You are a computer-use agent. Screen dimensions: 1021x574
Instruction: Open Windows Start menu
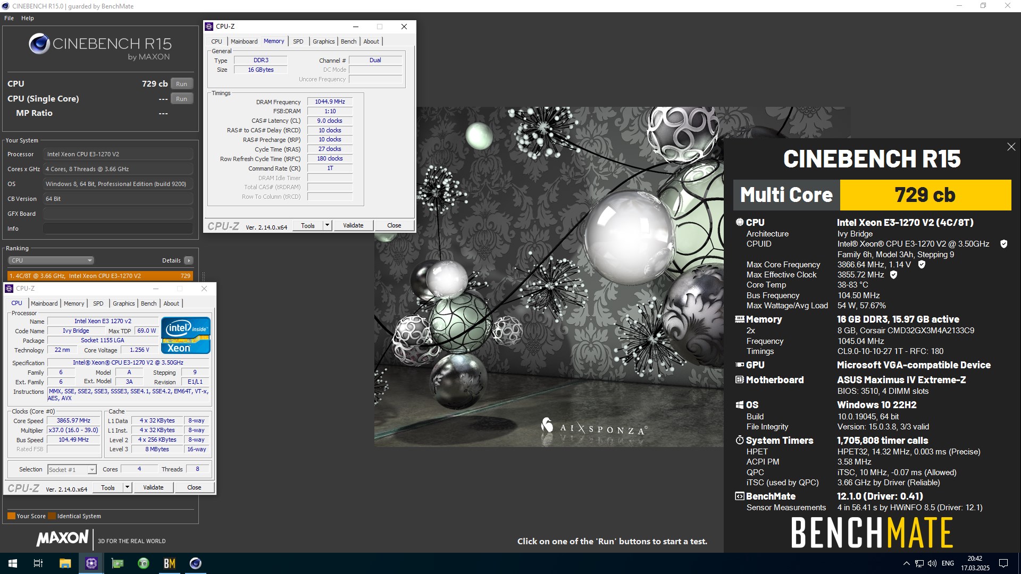point(13,563)
